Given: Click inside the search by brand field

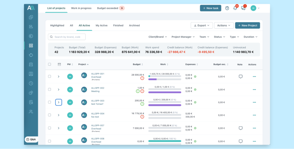Looking at the screenshot, I should (x=67, y=37).
